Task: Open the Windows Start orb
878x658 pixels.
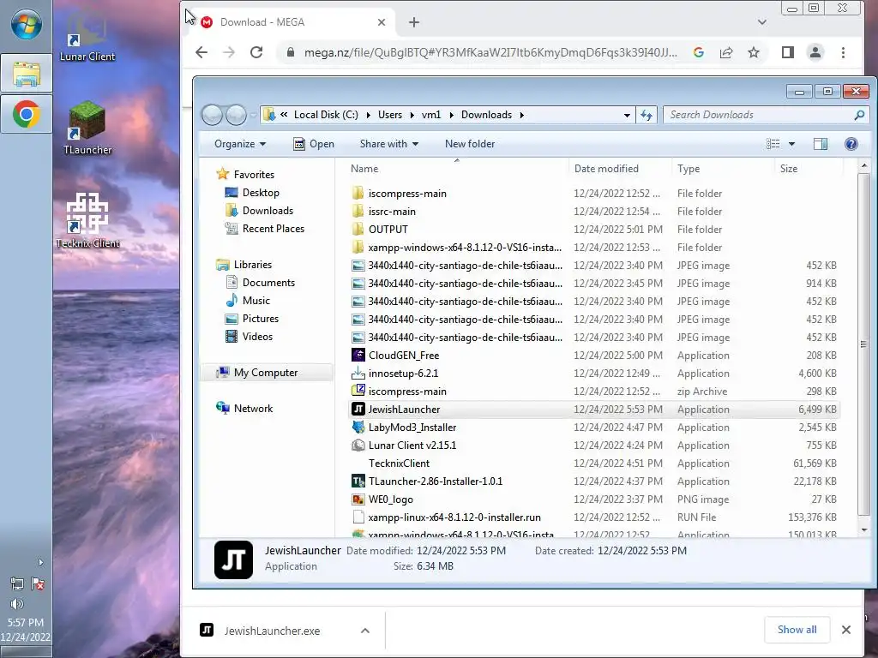Action: pos(26,25)
